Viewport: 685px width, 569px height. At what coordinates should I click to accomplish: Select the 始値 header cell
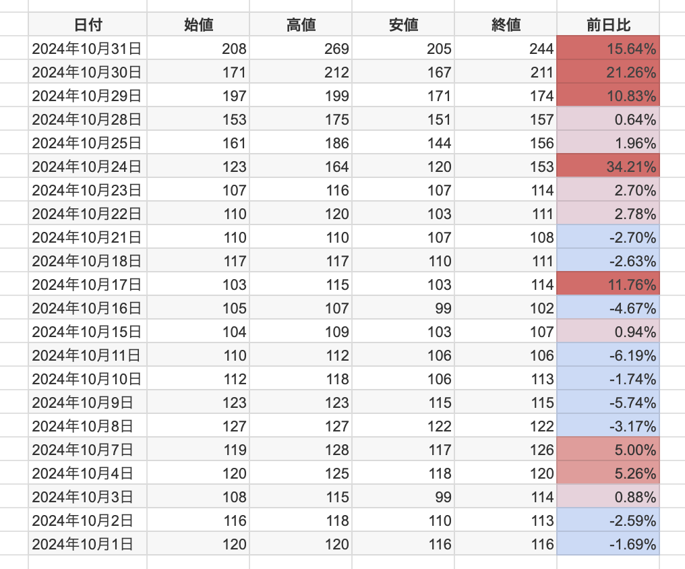[198, 25]
